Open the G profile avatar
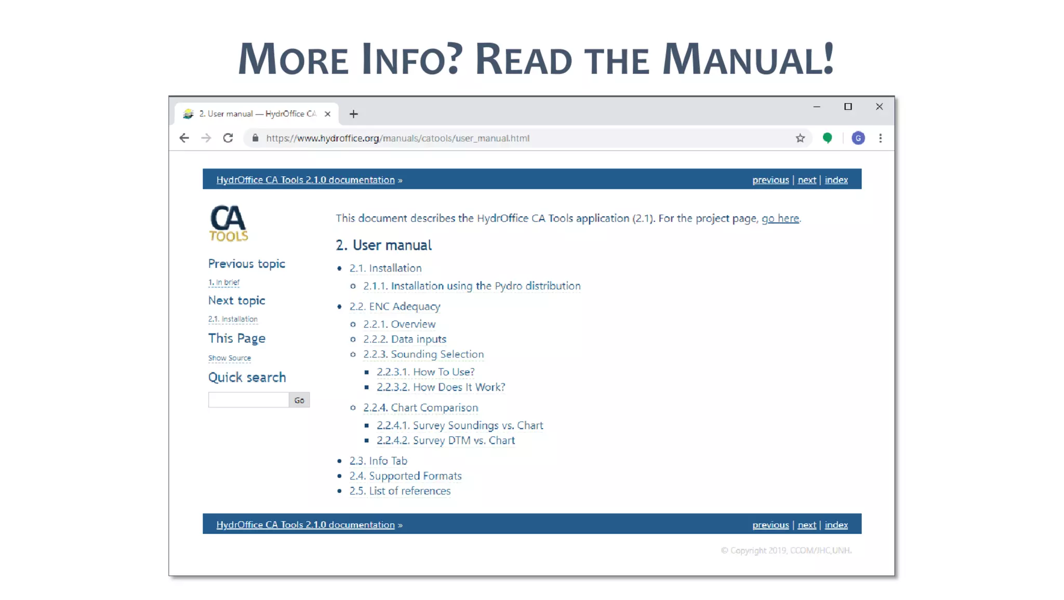This screenshot has width=1064, height=600. click(858, 138)
